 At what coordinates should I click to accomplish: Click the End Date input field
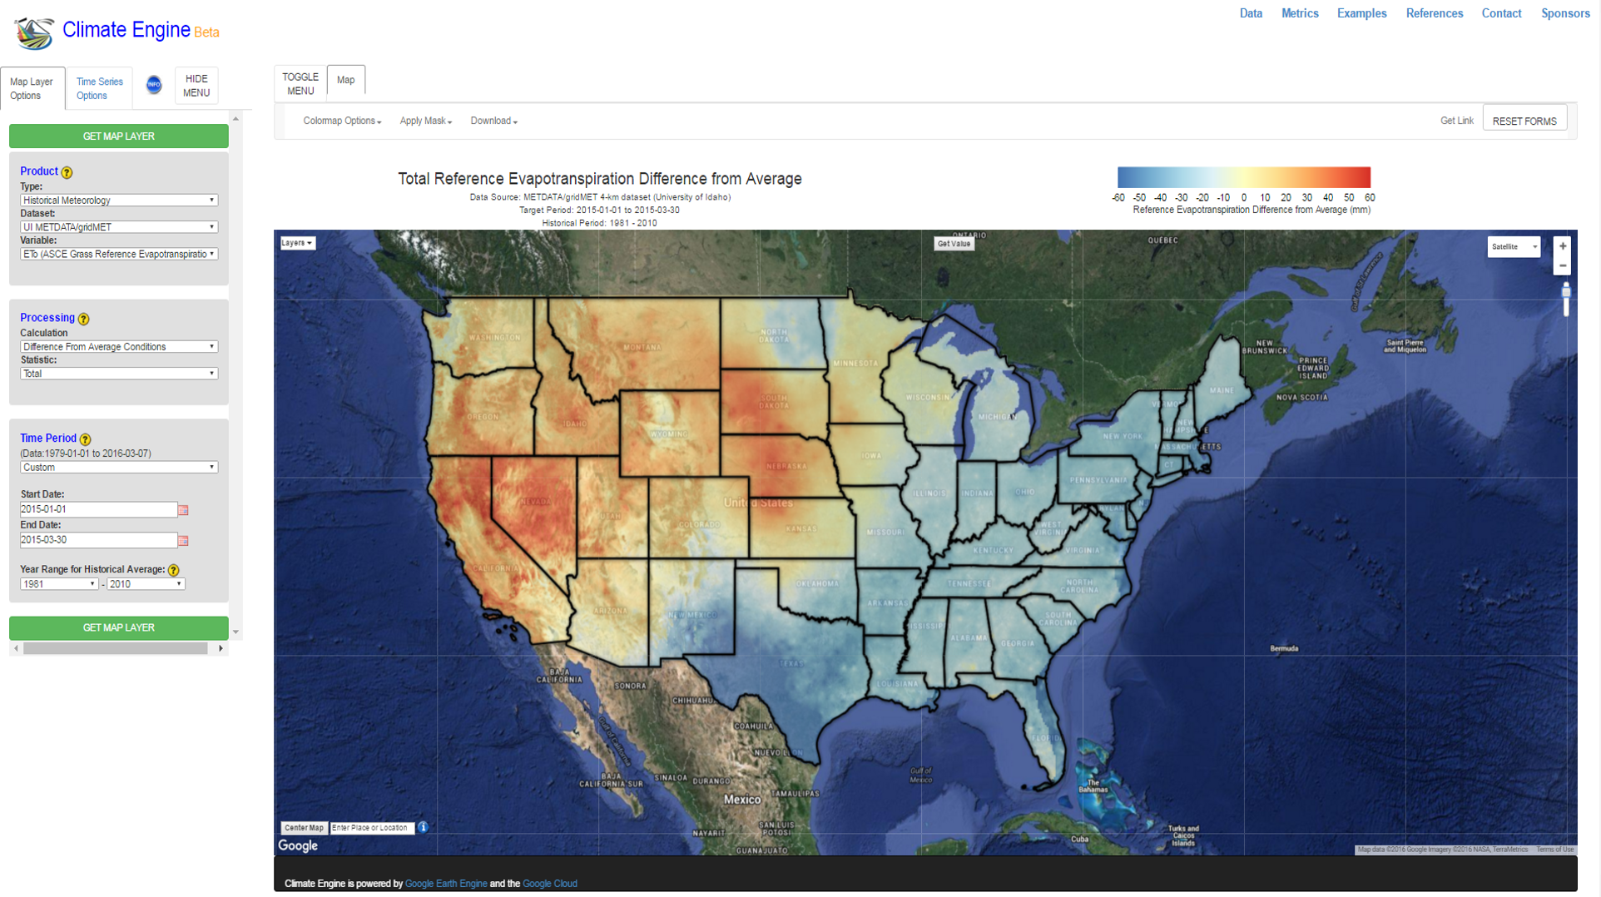(x=98, y=540)
